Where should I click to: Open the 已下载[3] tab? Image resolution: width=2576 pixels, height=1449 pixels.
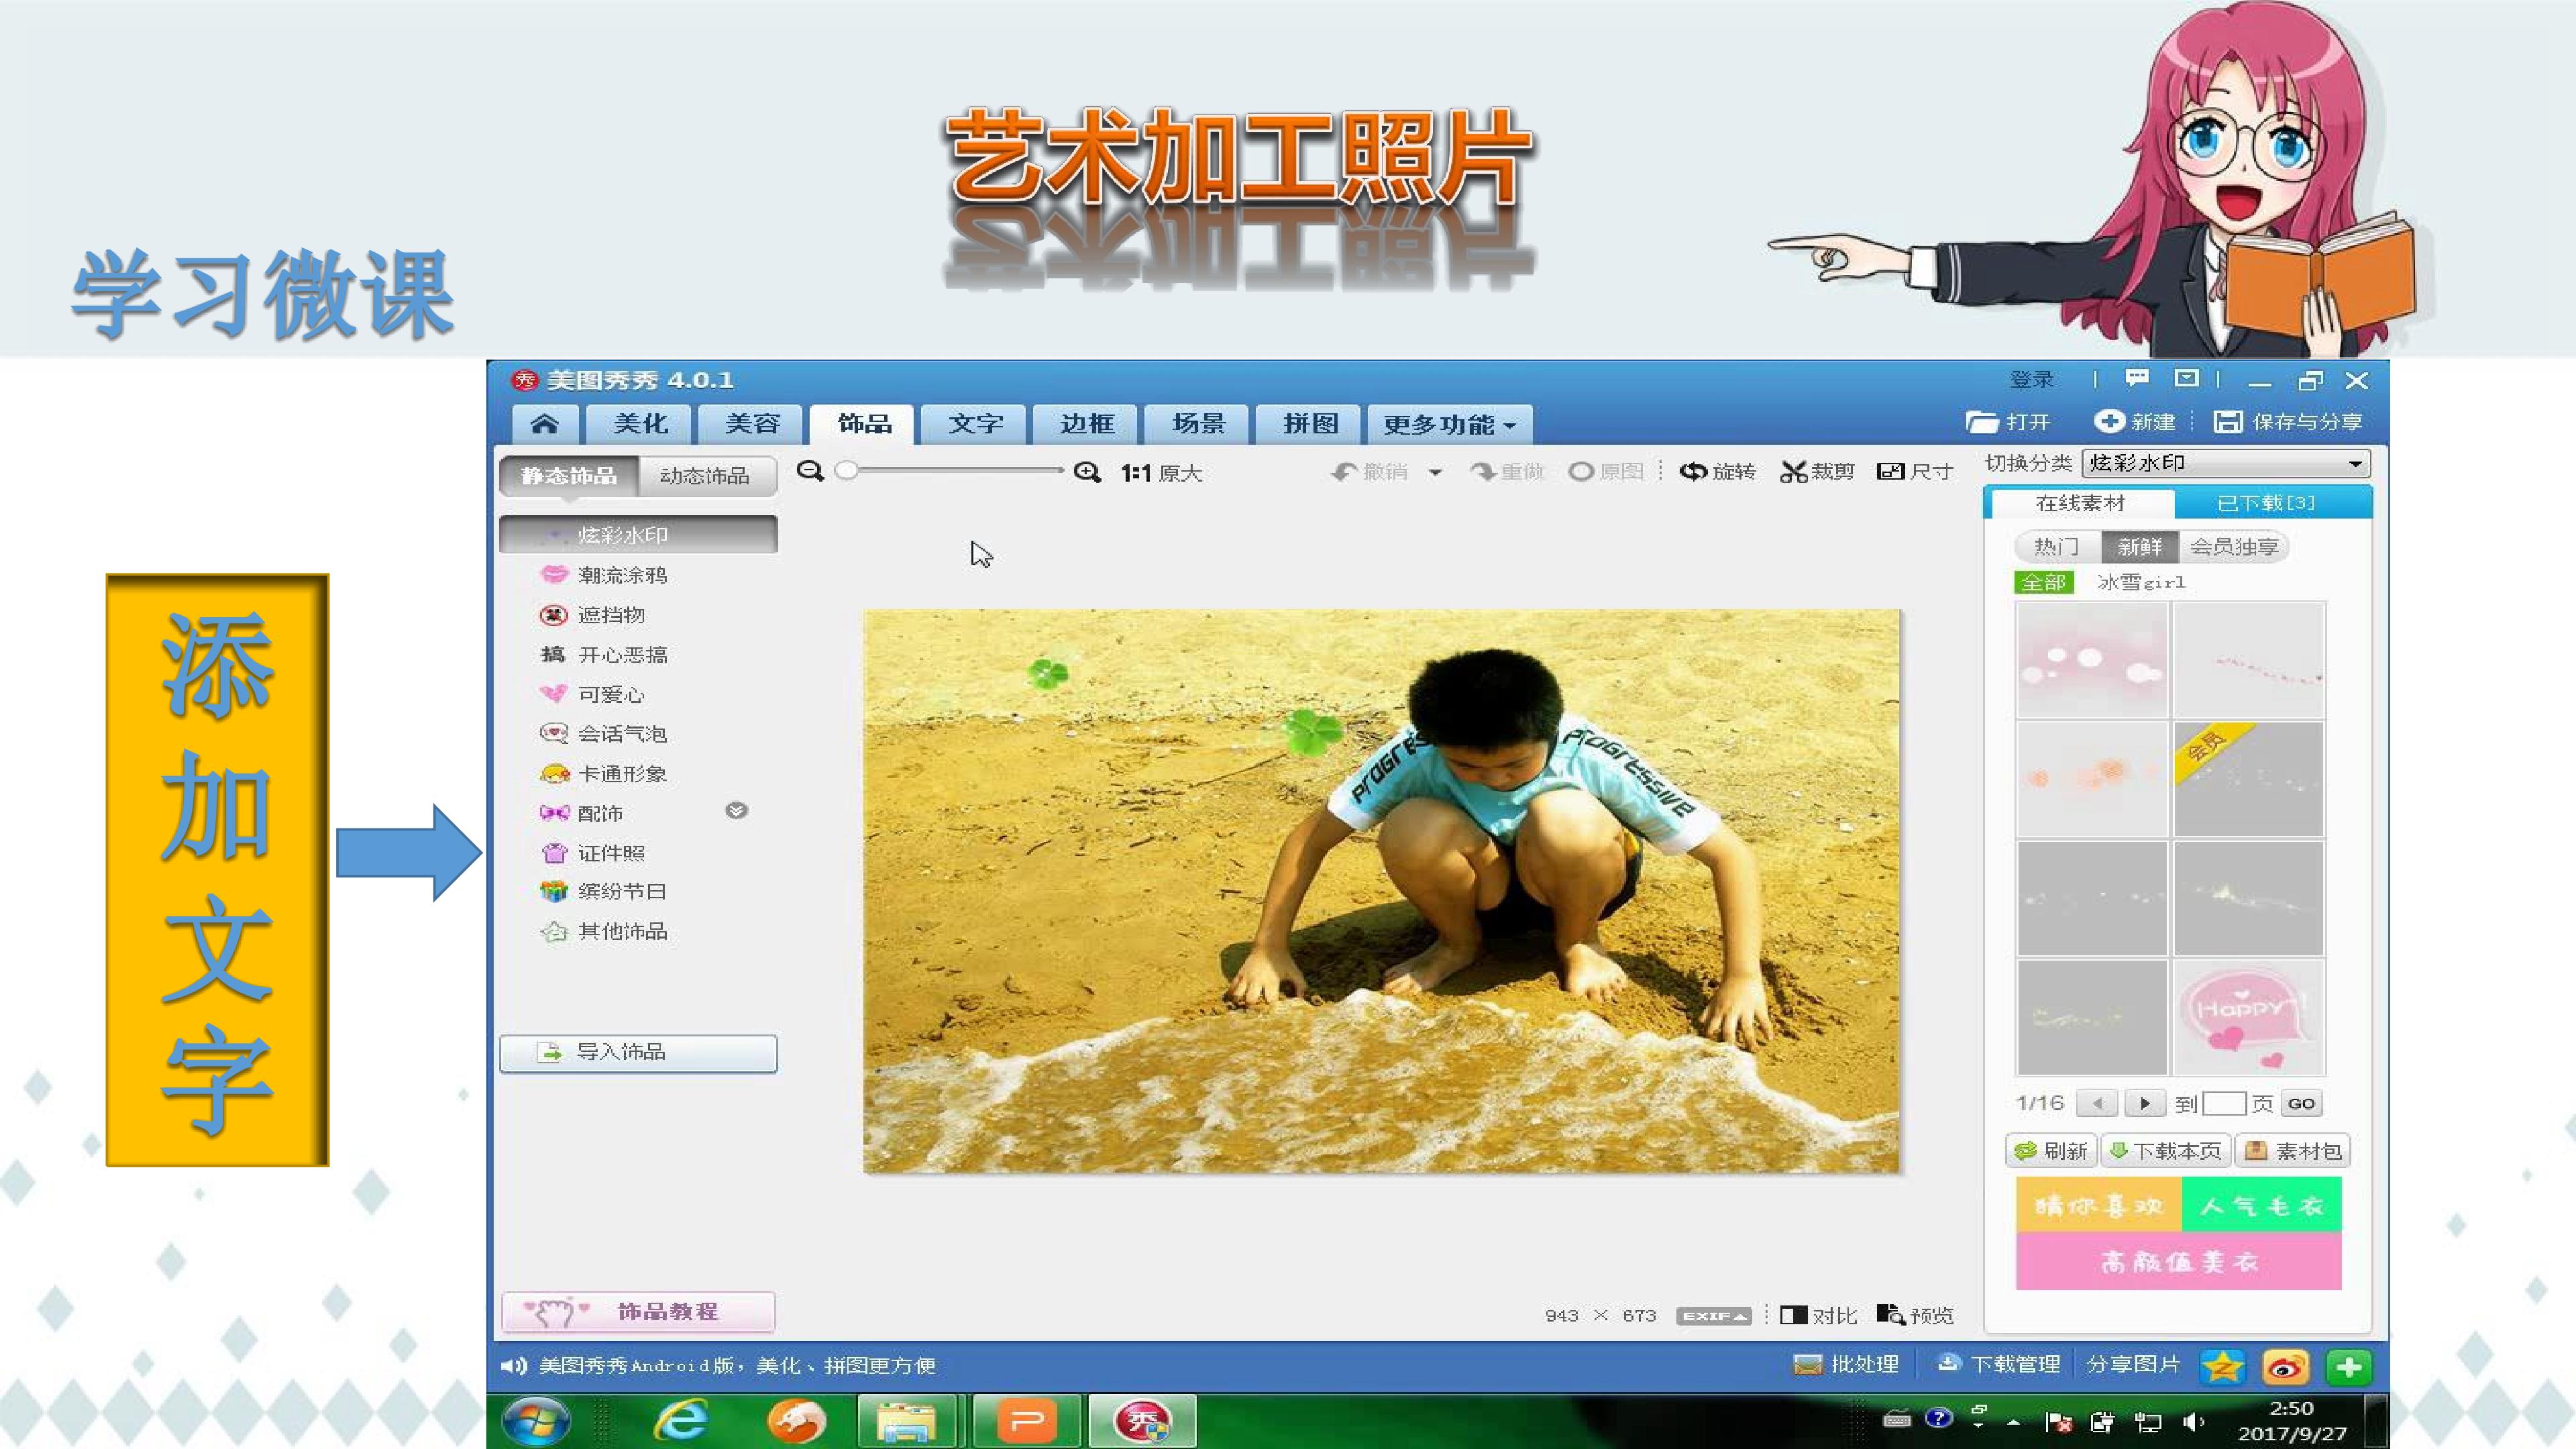(2265, 503)
